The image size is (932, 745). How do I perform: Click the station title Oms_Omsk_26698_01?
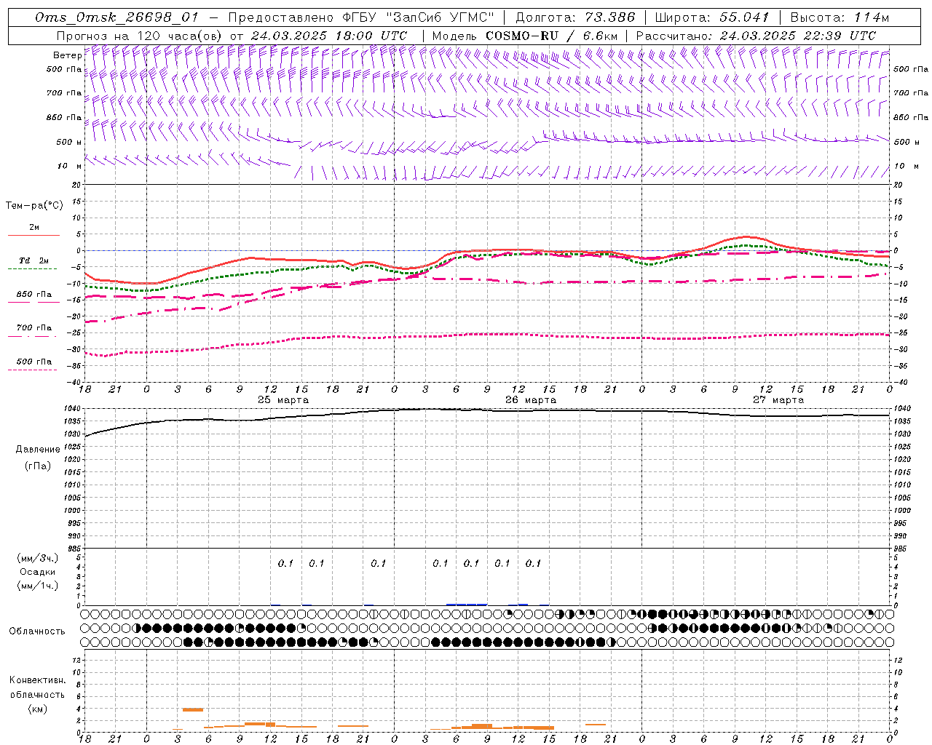pyautogui.click(x=116, y=17)
